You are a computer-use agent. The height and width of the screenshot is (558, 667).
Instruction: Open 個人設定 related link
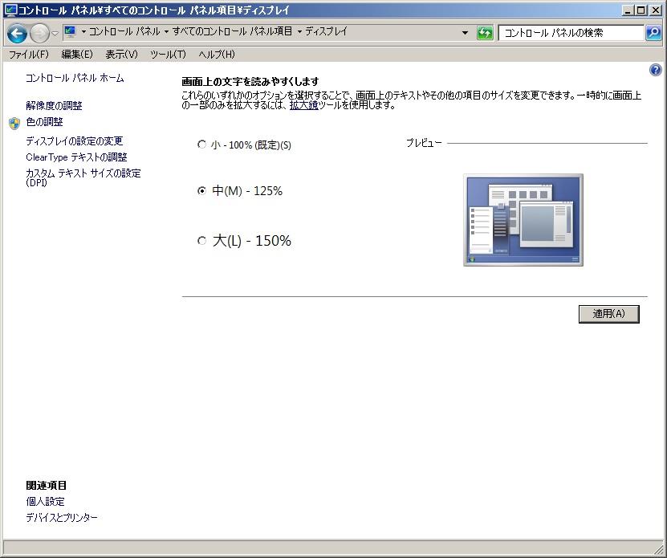tap(45, 501)
